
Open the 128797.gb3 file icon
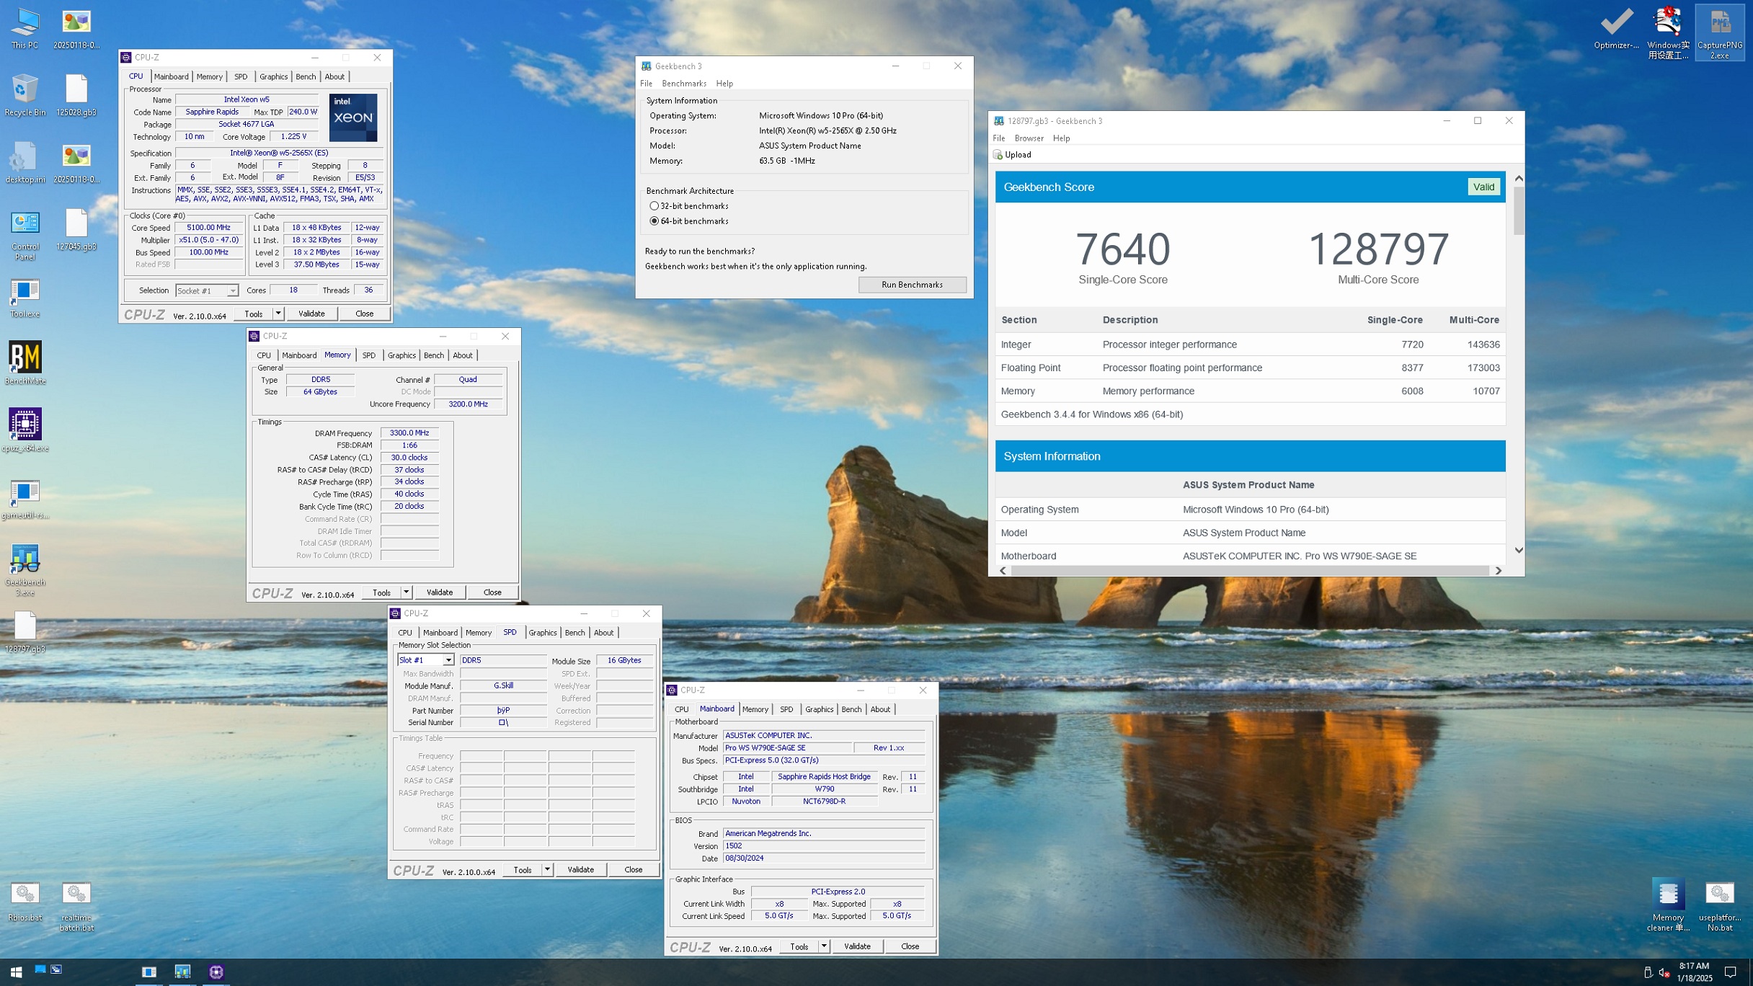pyautogui.click(x=25, y=631)
